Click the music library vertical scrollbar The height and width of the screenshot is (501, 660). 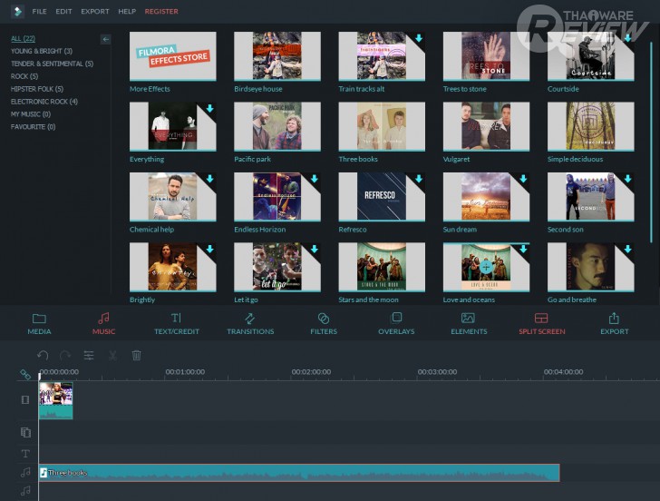coord(651,143)
